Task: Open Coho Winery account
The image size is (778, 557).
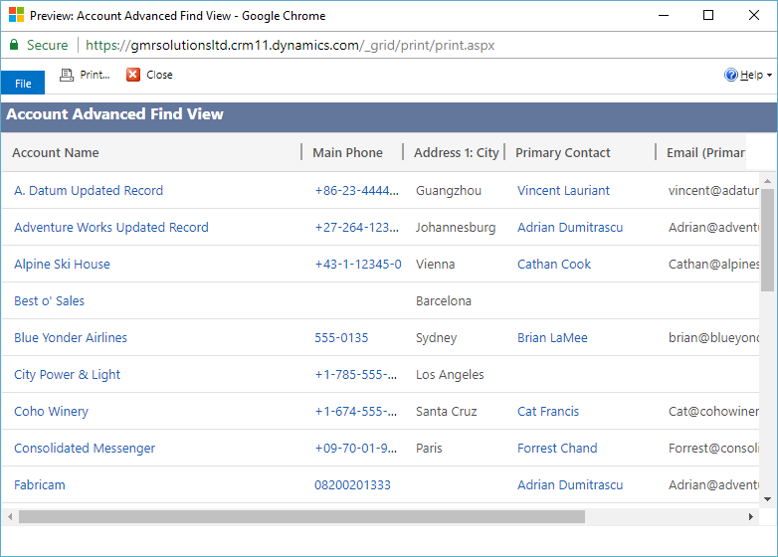Action: (x=51, y=411)
